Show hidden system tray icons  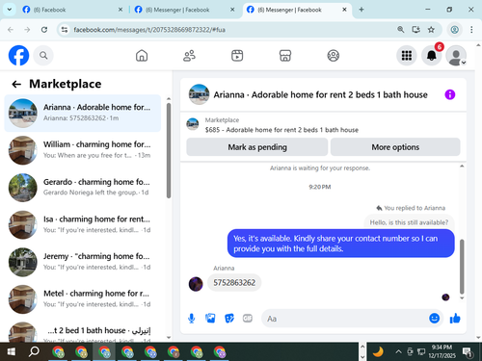[398, 352]
